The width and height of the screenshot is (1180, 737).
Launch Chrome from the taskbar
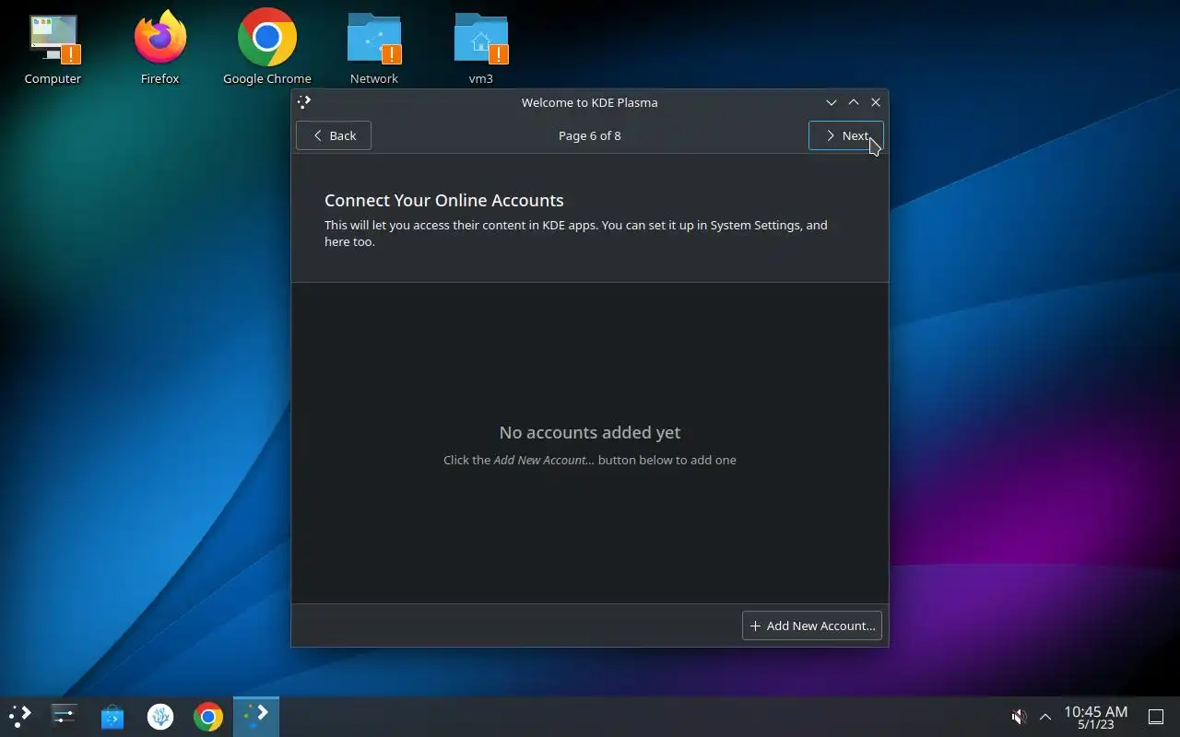pyautogui.click(x=208, y=716)
